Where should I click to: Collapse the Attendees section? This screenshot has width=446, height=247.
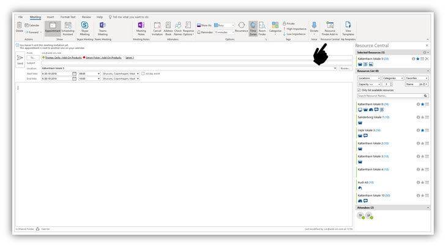point(428,208)
